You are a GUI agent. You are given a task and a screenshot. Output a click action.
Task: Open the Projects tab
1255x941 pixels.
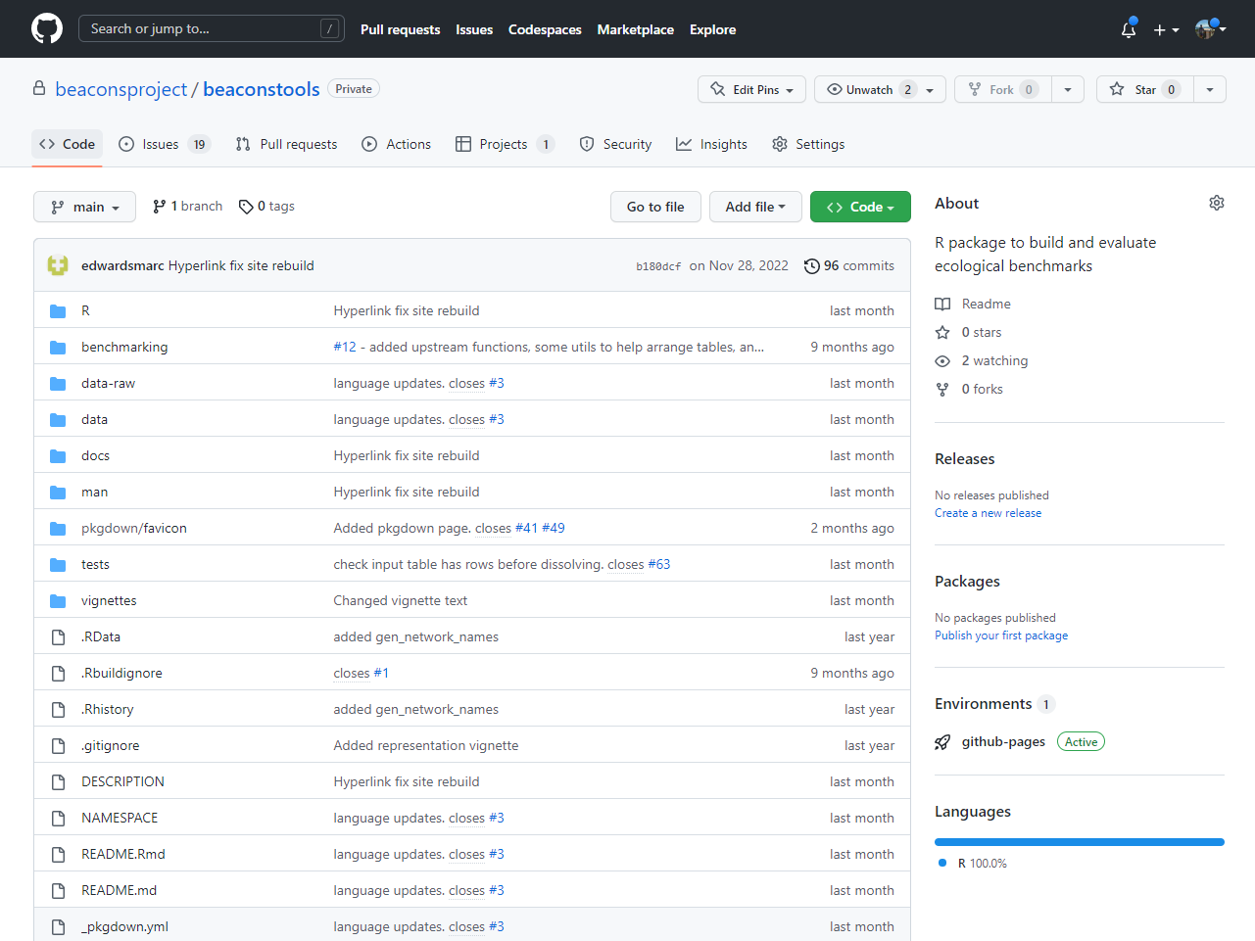point(505,144)
